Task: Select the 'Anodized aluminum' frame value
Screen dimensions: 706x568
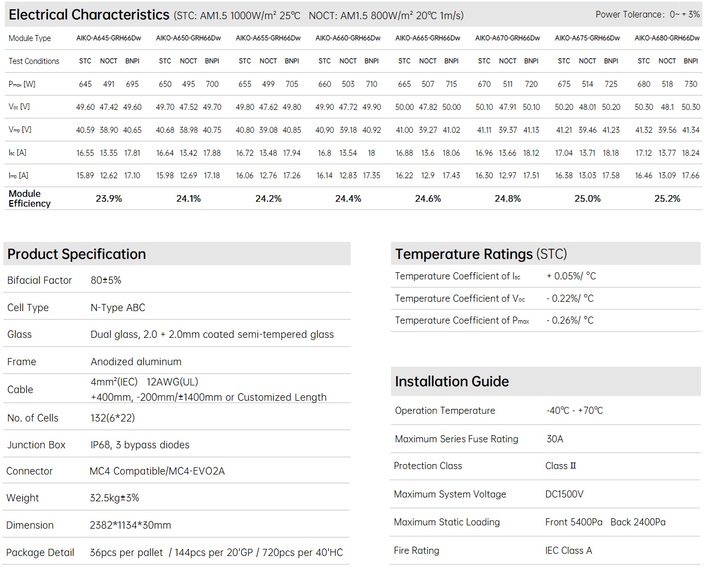Action: pos(136,362)
